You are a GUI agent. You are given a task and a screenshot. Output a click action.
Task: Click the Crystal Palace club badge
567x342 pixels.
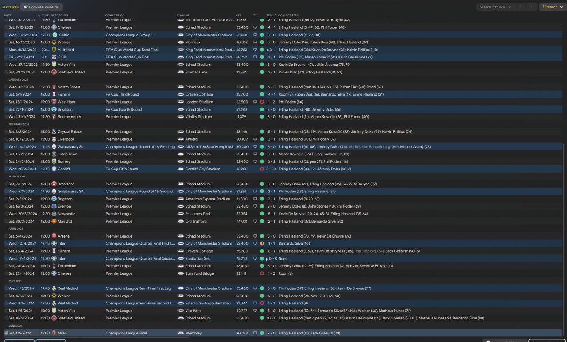tap(54, 132)
